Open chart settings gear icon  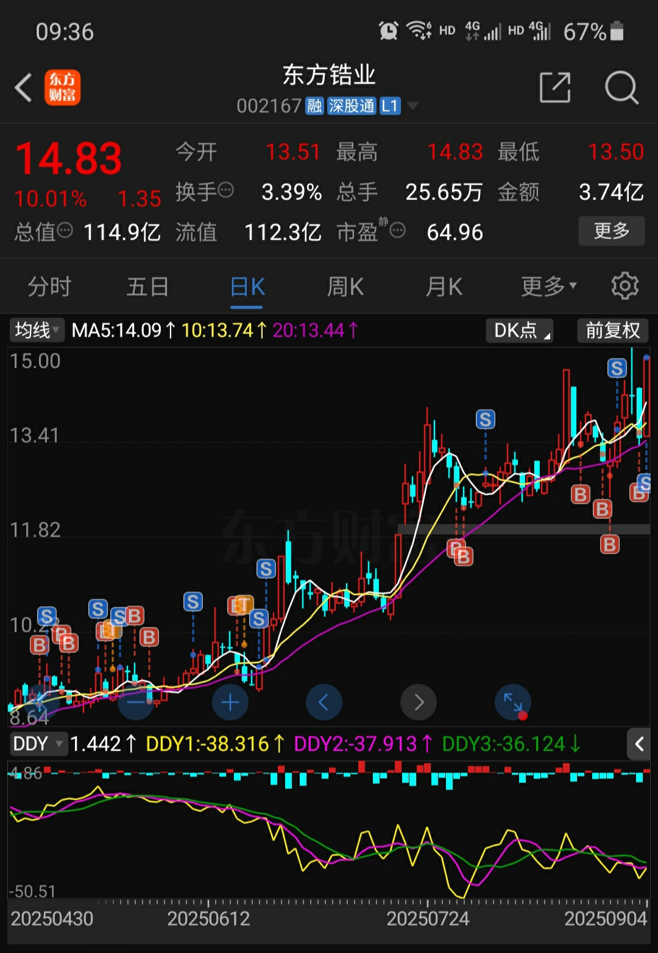[x=625, y=286]
